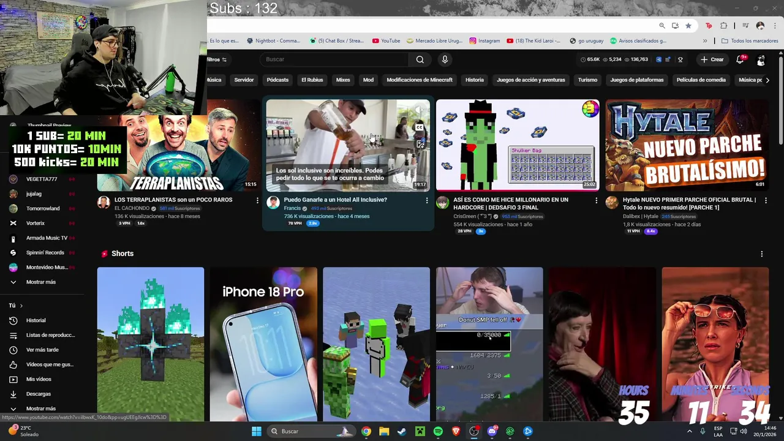Open Ver más tarde in sidebar
The width and height of the screenshot is (784, 441).
tap(42, 350)
